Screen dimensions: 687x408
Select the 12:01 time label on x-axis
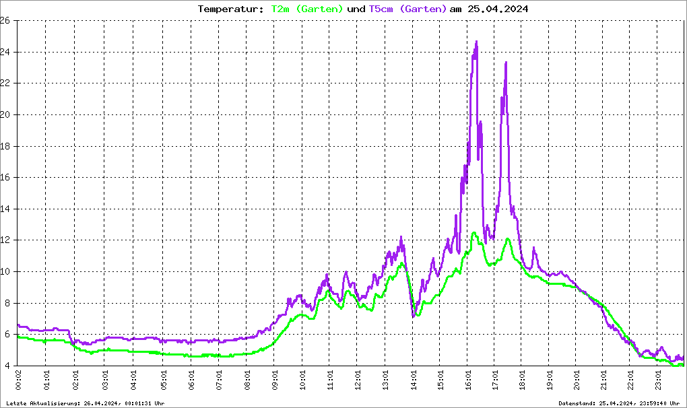(358, 380)
